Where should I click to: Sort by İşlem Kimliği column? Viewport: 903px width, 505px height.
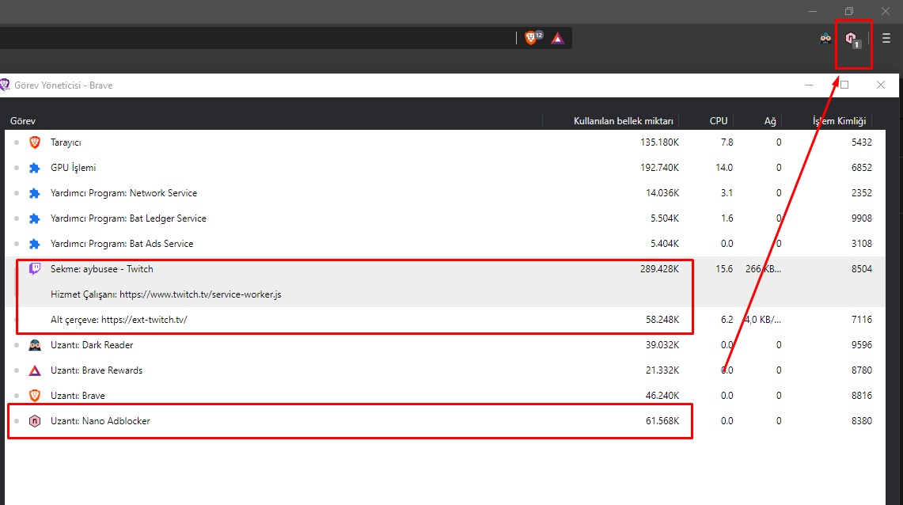tap(839, 121)
